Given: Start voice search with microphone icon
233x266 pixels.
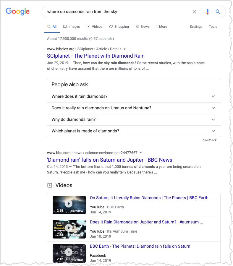Looking at the screenshot, I should (207, 12).
